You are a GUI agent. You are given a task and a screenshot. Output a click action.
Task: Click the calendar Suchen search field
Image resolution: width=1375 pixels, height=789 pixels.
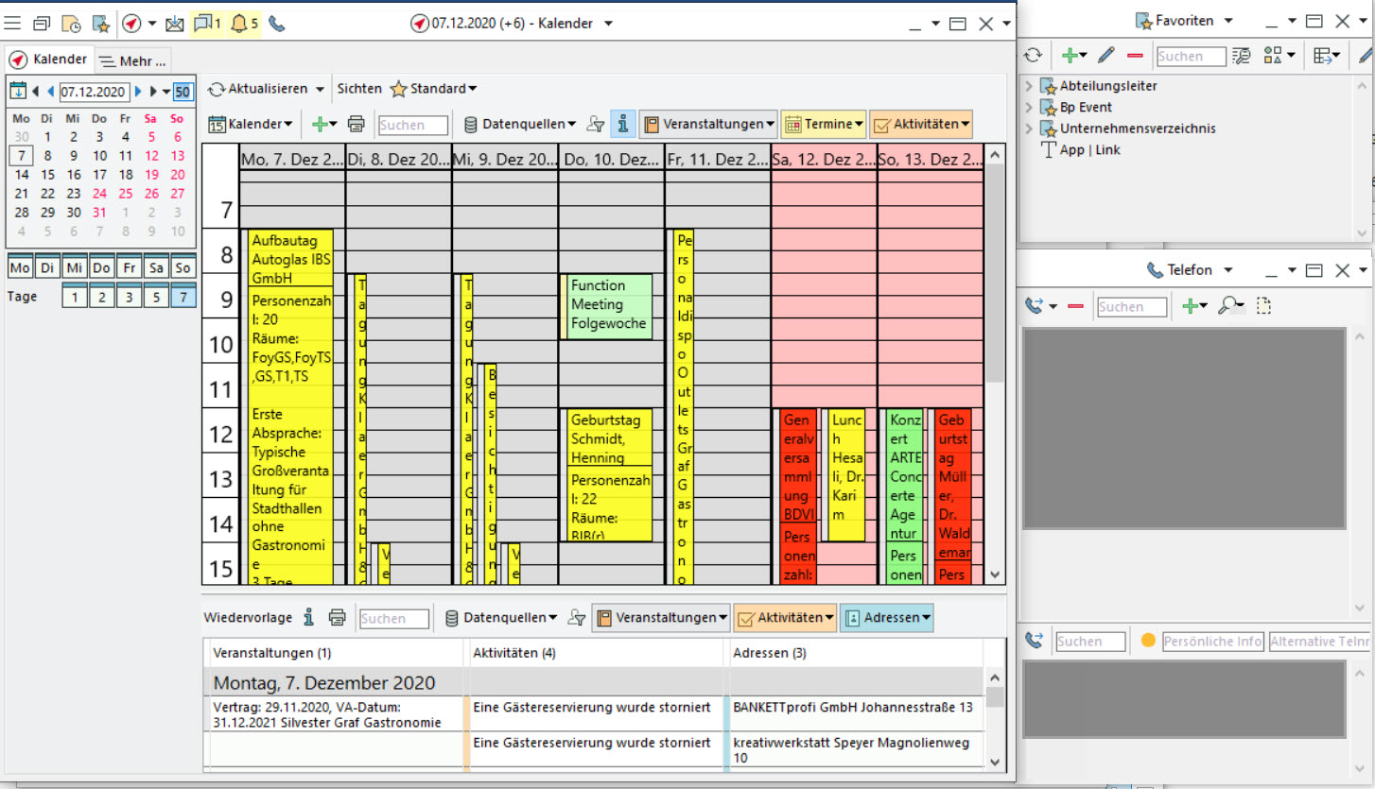click(x=414, y=125)
